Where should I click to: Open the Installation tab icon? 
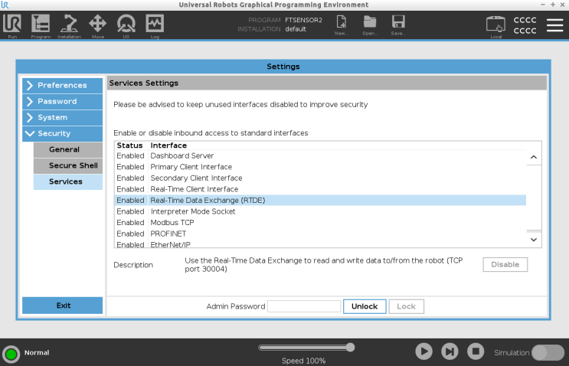coord(69,25)
